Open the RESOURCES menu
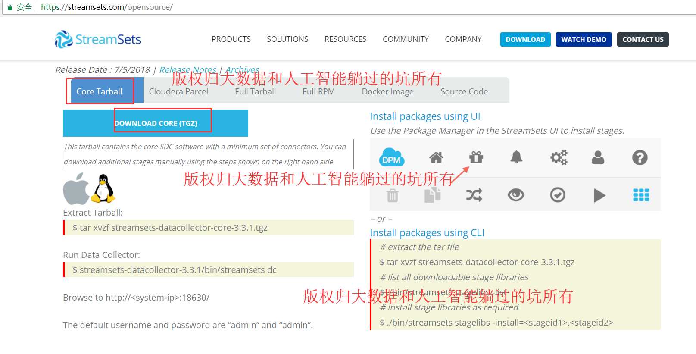The image size is (696, 354). pos(345,39)
